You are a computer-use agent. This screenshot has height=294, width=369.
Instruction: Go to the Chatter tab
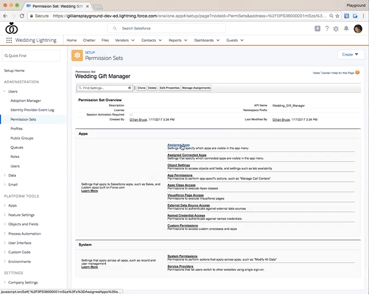click(89, 40)
